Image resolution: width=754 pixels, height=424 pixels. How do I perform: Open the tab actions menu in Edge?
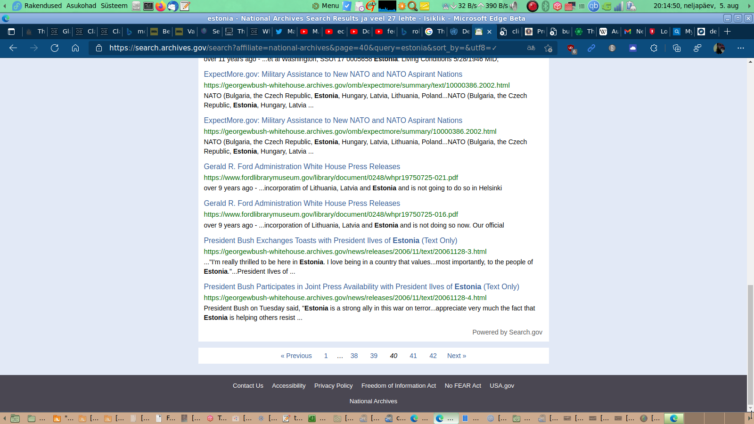[x=11, y=32]
